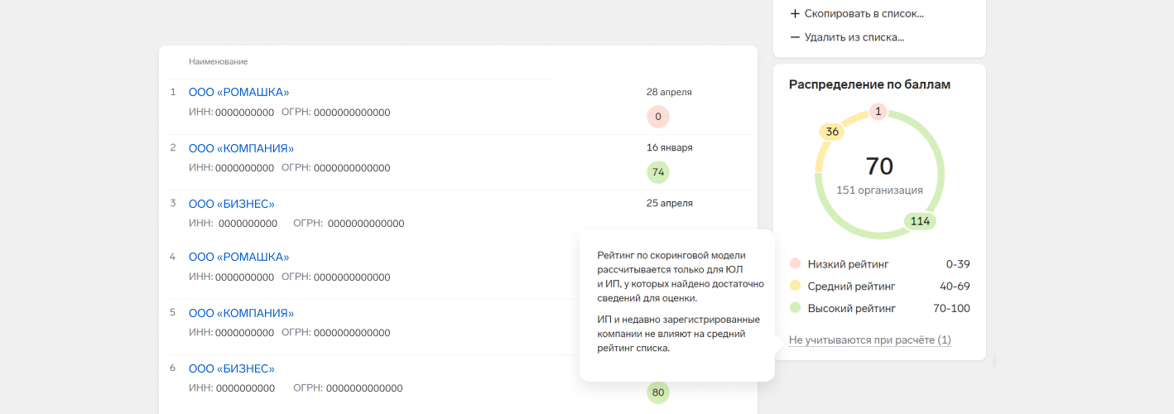Click the green score badge showing 74
The width and height of the screenshot is (1174, 414).
click(x=658, y=172)
